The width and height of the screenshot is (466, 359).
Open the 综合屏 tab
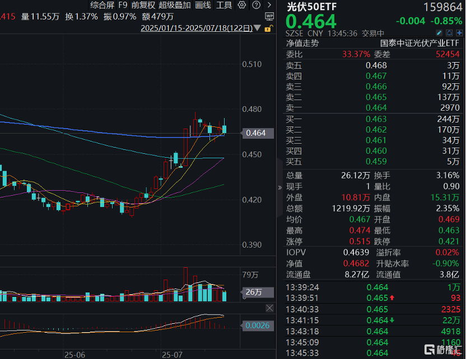(102, 5)
